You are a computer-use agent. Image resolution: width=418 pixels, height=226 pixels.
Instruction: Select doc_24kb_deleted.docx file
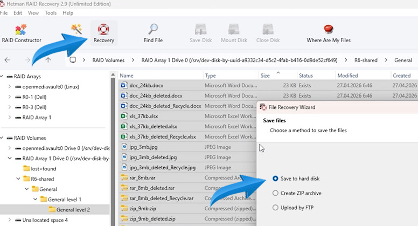(156, 95)
